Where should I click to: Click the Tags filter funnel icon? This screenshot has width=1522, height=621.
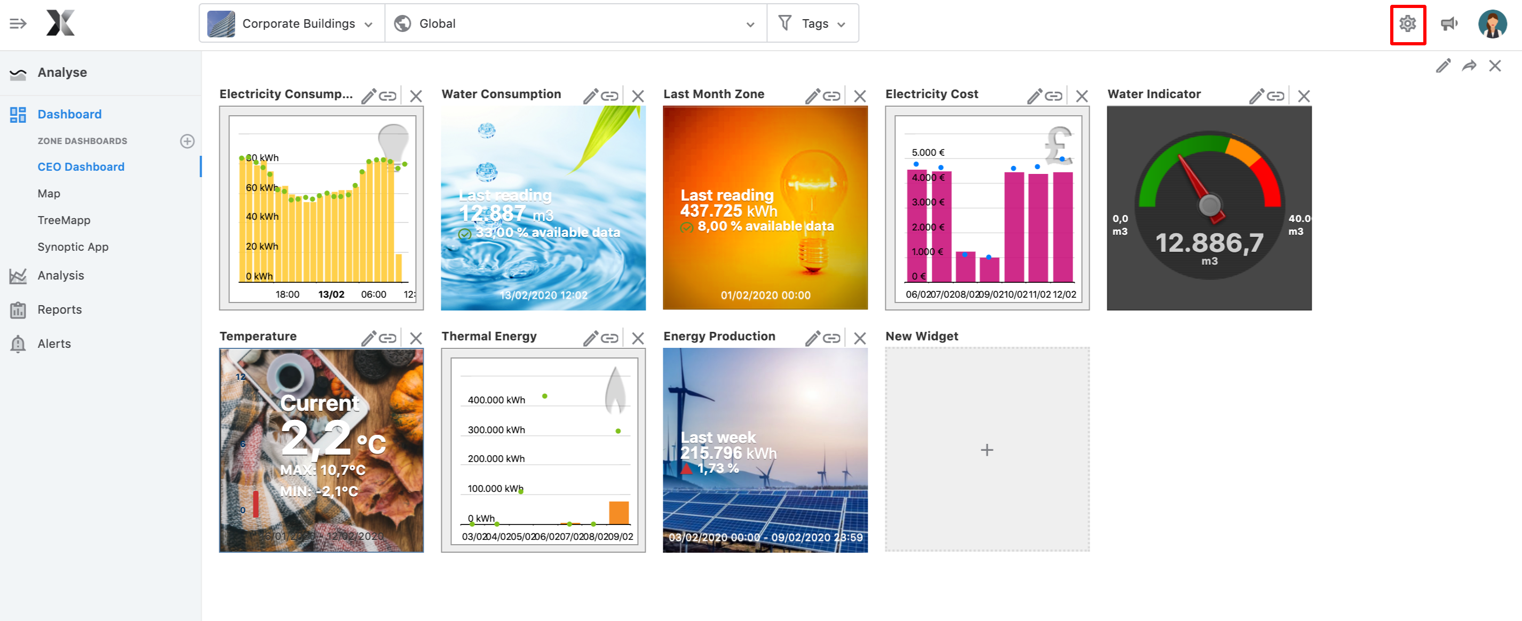pyautogui.click(x=784, y=23)
